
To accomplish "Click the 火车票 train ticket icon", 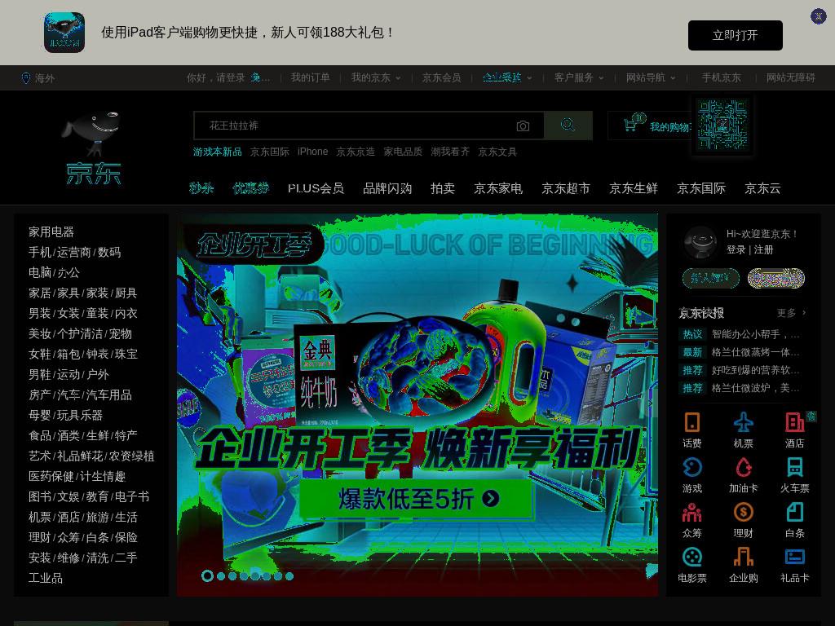I will 794,467.
